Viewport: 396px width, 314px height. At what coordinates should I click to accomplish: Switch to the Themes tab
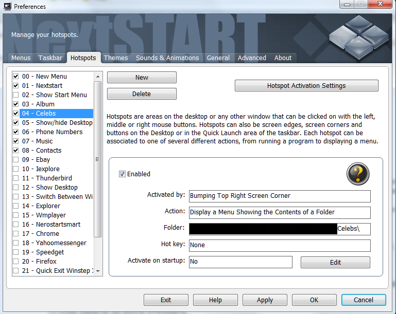click(x=116, y=58)
